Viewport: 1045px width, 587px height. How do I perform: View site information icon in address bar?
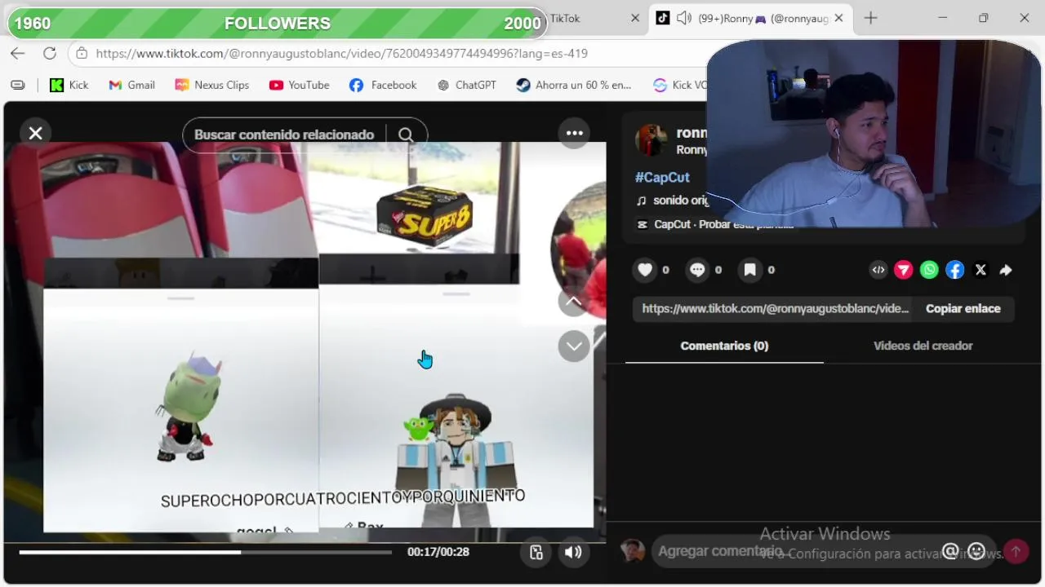point(81,54)
